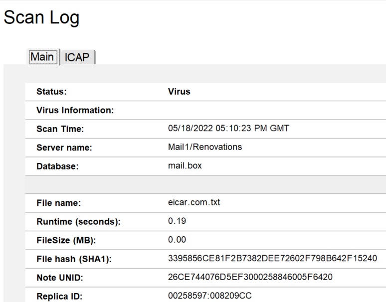The width and height of the screenshot is (386, 302).
Task: Select the scan time 05/18/2022 value
Action: [228, 129]
